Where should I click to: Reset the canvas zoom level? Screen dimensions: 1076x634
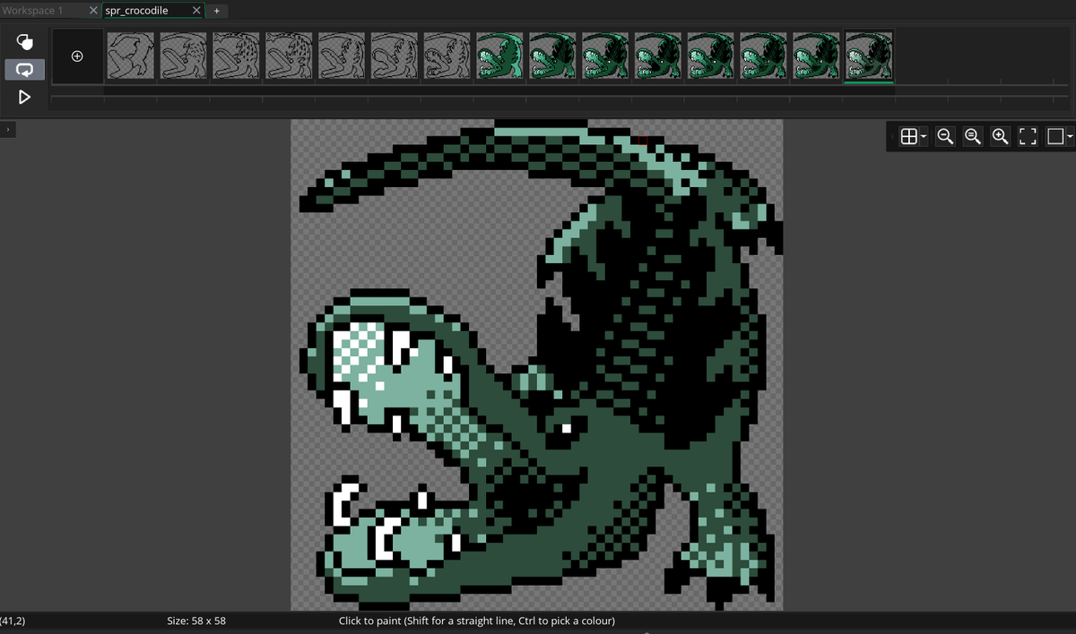point(973,136)
